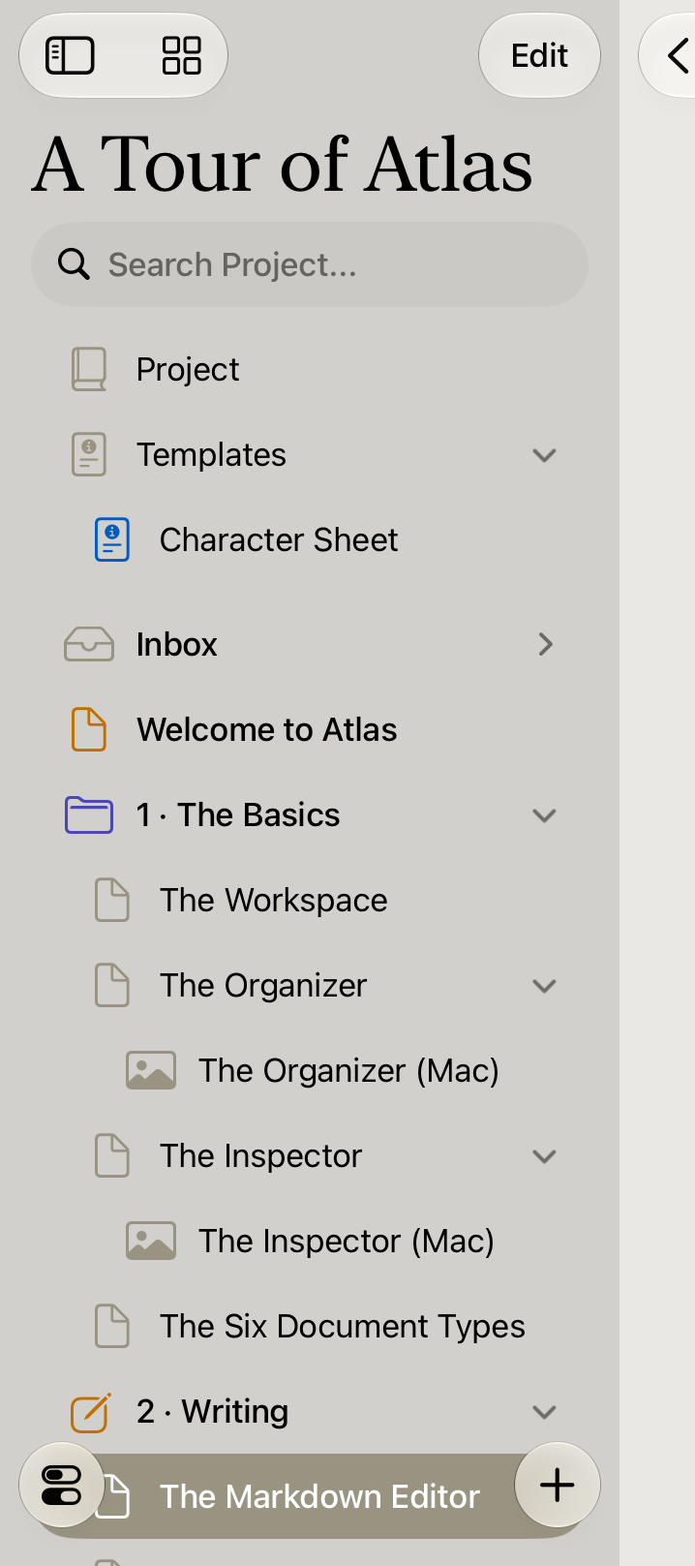Open The Six Document Types
Image resolution: width=695 pixels, height=1566 pixels.
point(310,1326)
